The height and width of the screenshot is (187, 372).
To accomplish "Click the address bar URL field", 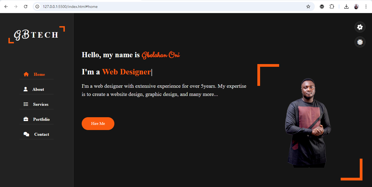I will coord(163,7).
